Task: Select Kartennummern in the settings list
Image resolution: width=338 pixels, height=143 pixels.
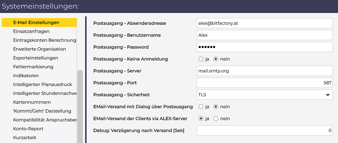Action: point(32,102)
